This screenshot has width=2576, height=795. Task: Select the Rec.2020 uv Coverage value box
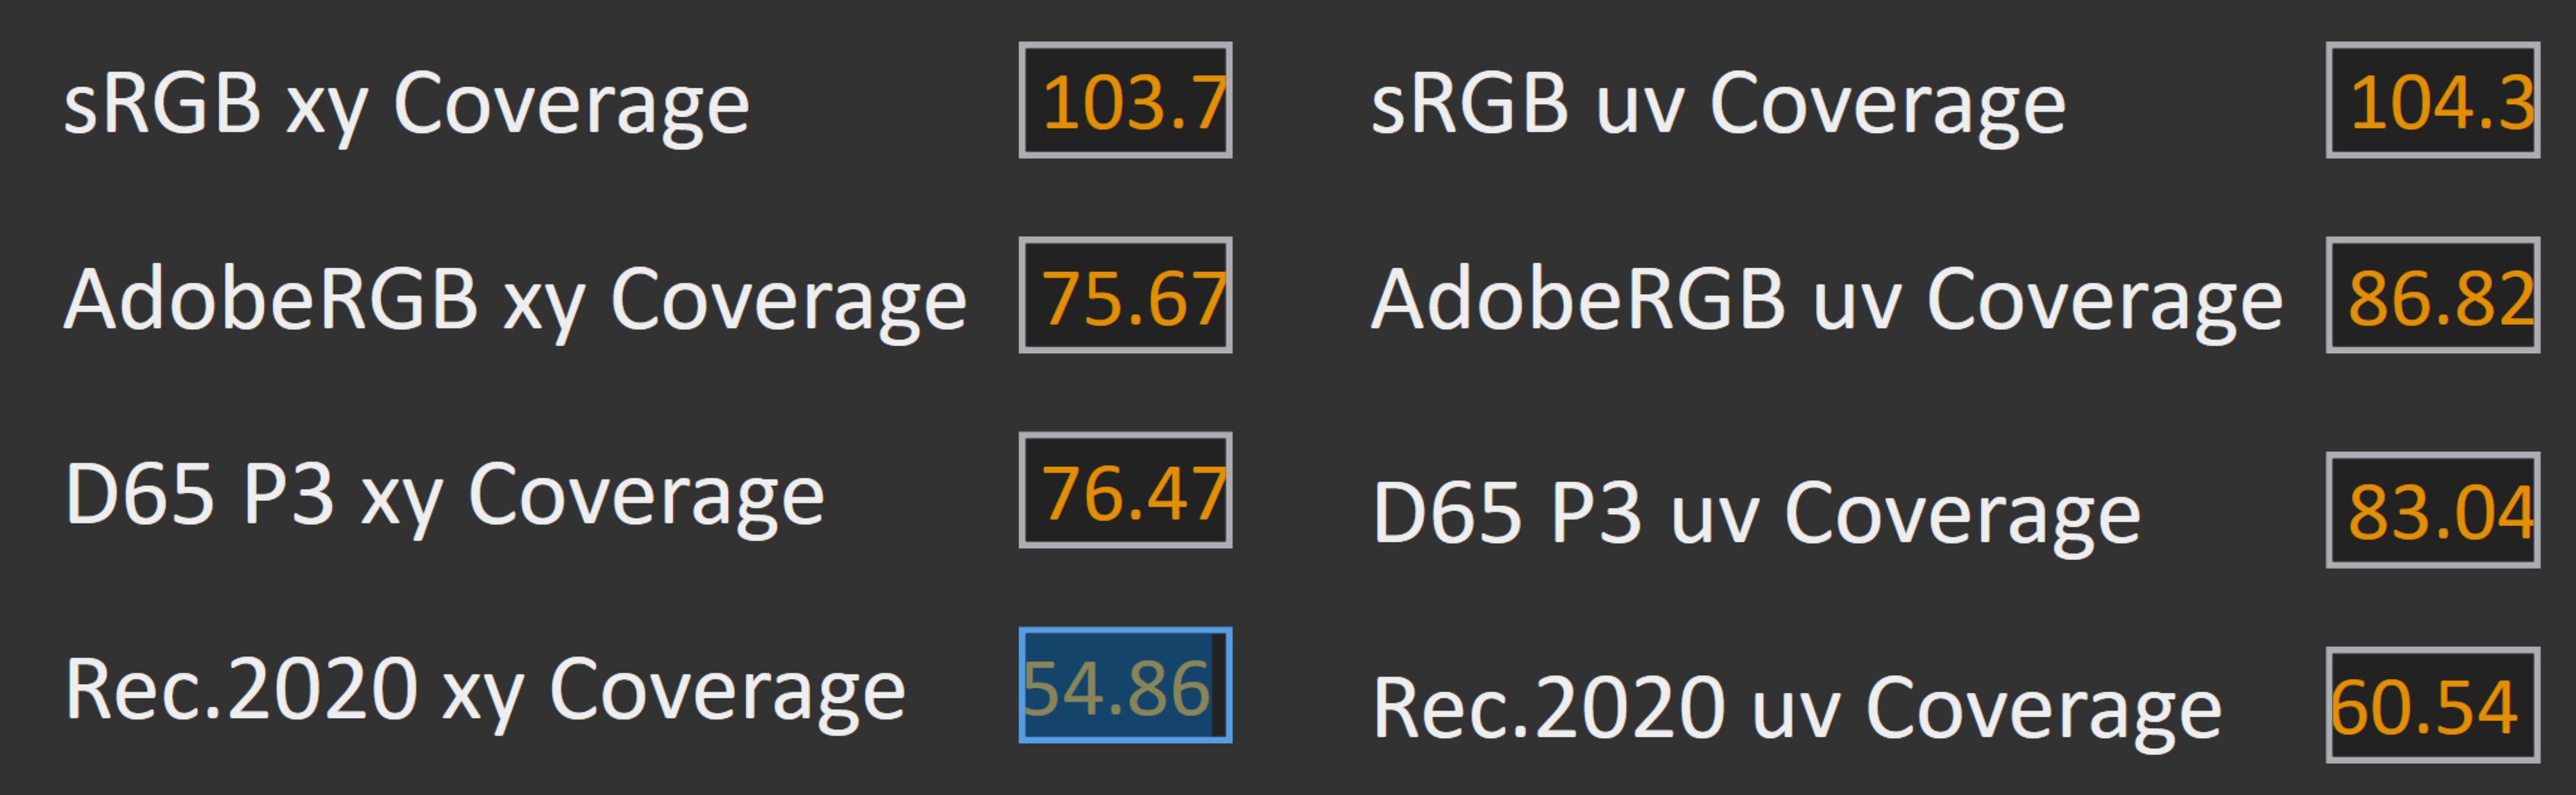click(2432, 705)
